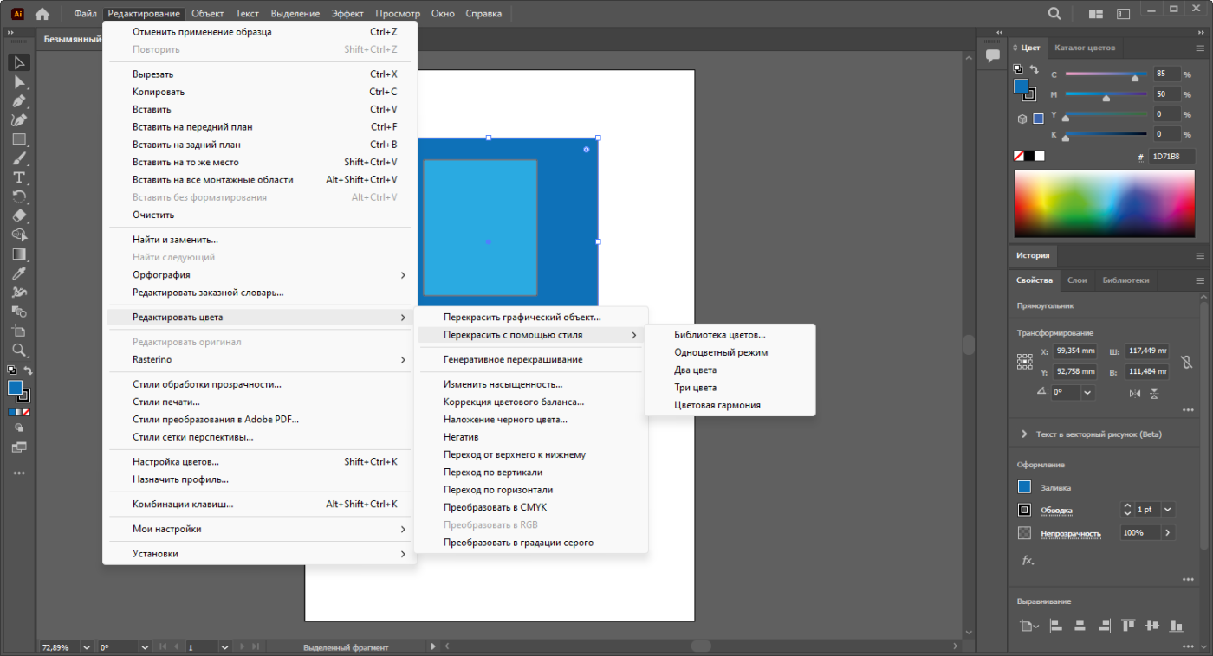Activate the Zoom tool magnifier
The width and height of the screenshot is (1213, 656).
click(x=19, y=350)
